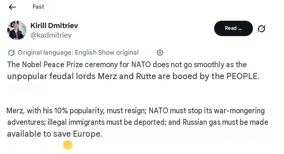Click the line available to save Europe
This screenshot has height=154, width=284.
[x=54, y=134]
